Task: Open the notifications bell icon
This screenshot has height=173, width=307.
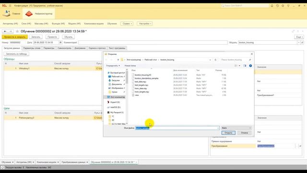Action: click(x=272, y=6)
